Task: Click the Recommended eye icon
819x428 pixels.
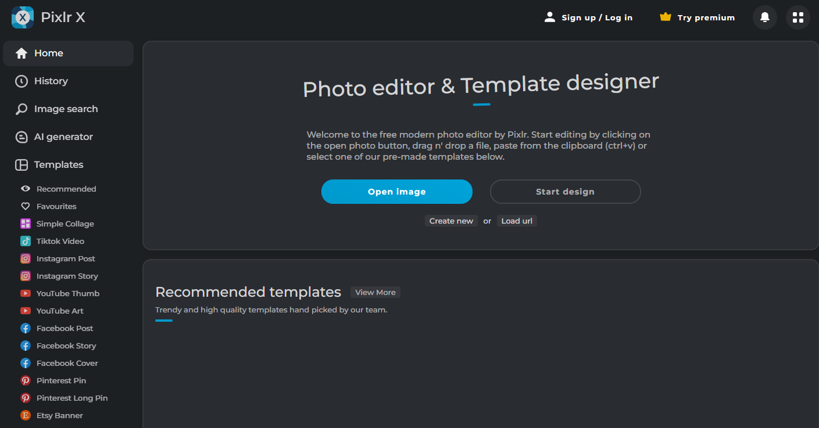Action: [26, 189]
